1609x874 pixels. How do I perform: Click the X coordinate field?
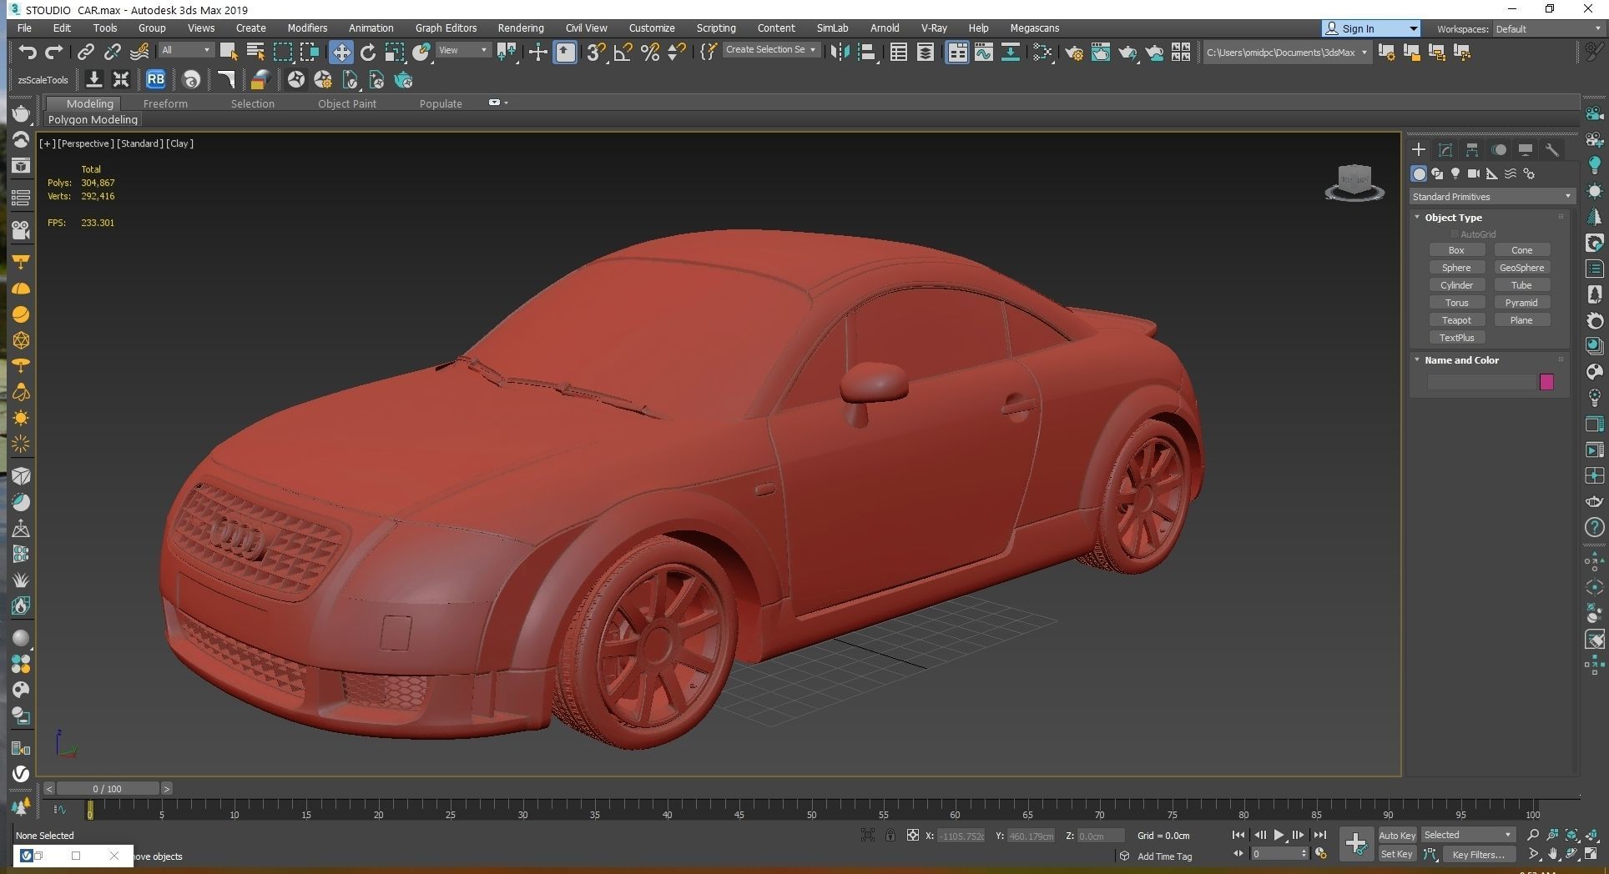[961, 836]
